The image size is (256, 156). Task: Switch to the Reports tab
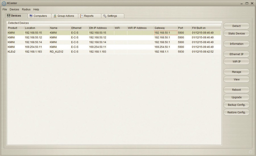[x=90, y=16]
